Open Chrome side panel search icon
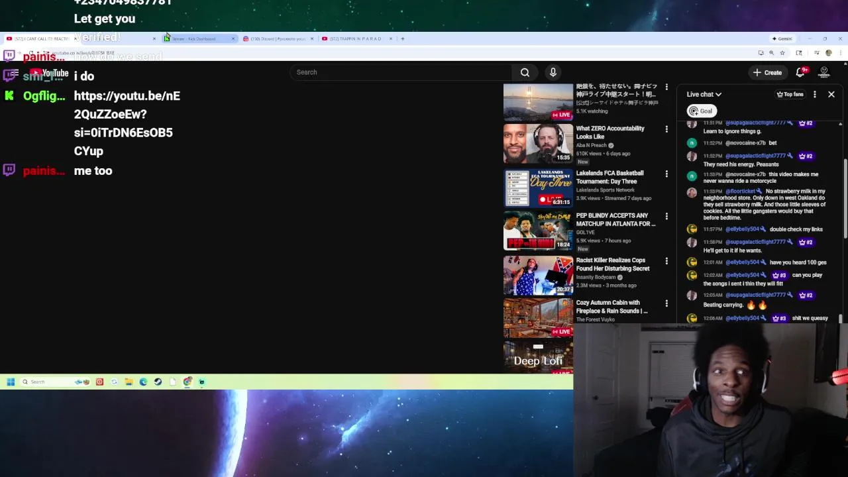The image size is (848, 477). tap(799, 53)
